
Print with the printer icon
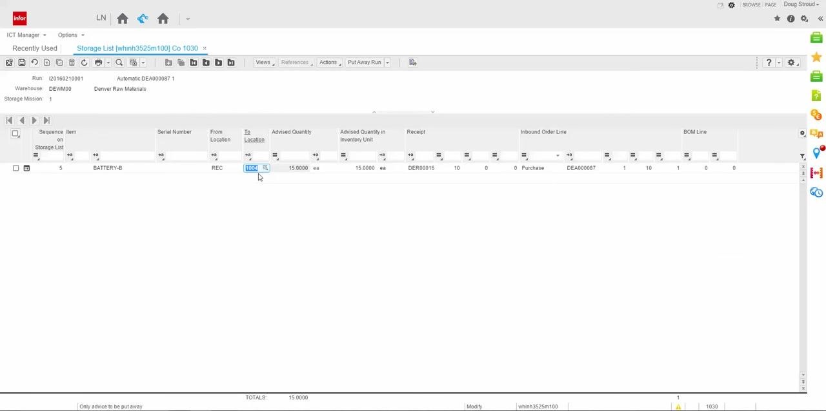[98, 62]
